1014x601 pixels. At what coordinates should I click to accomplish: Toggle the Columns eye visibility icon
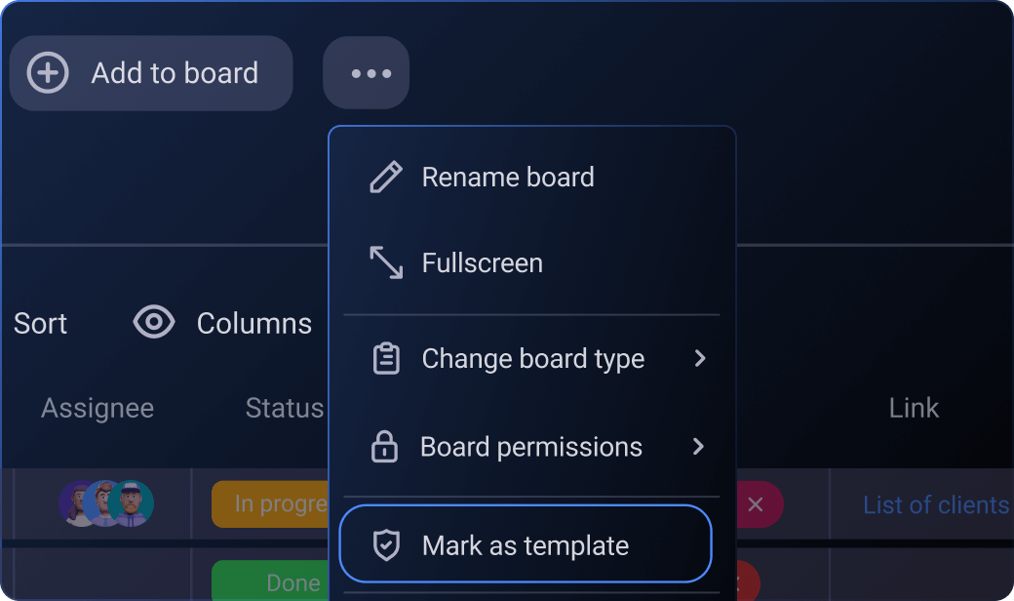[154, 323]
